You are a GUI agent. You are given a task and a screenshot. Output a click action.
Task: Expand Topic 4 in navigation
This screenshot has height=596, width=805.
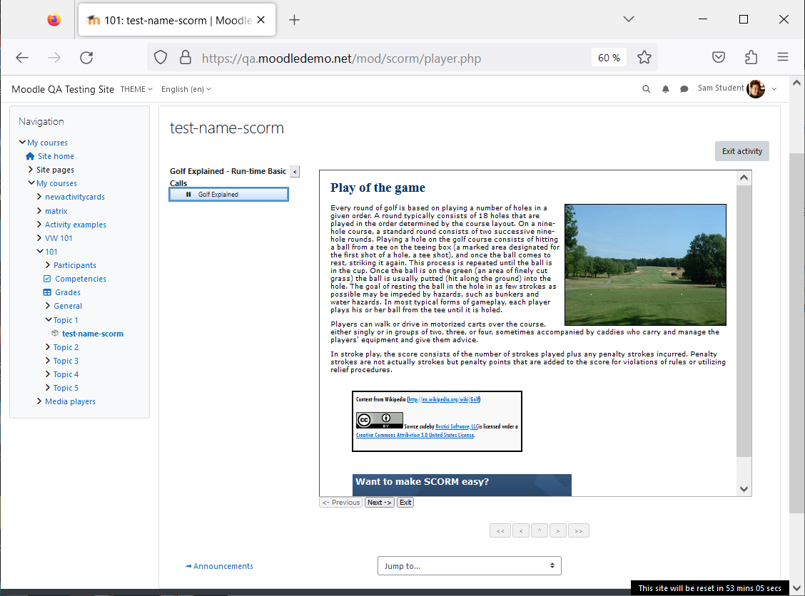click(x=48, y=374)
